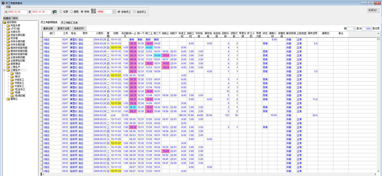Click the query search icon beside the end date

coord(54,12)
